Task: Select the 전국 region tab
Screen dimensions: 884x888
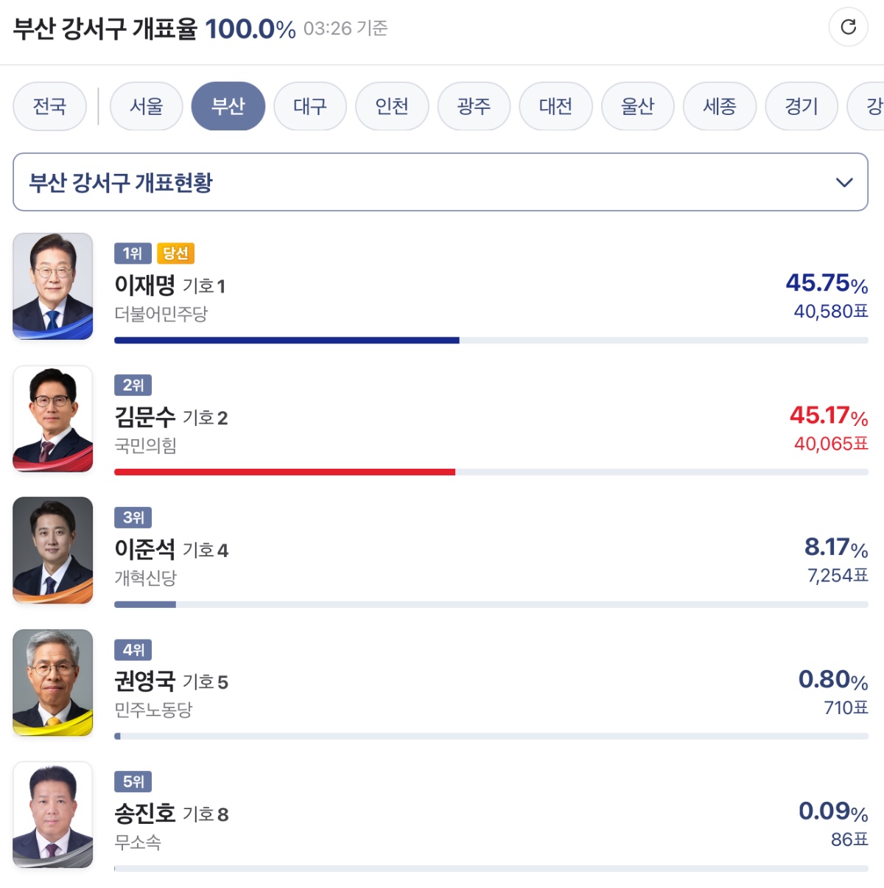Action: (50, 106)
